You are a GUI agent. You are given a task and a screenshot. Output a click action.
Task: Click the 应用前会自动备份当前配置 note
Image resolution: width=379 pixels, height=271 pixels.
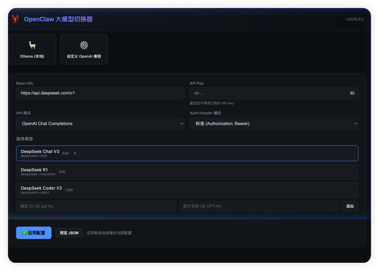pyautogui.click(x=109, y=233)
